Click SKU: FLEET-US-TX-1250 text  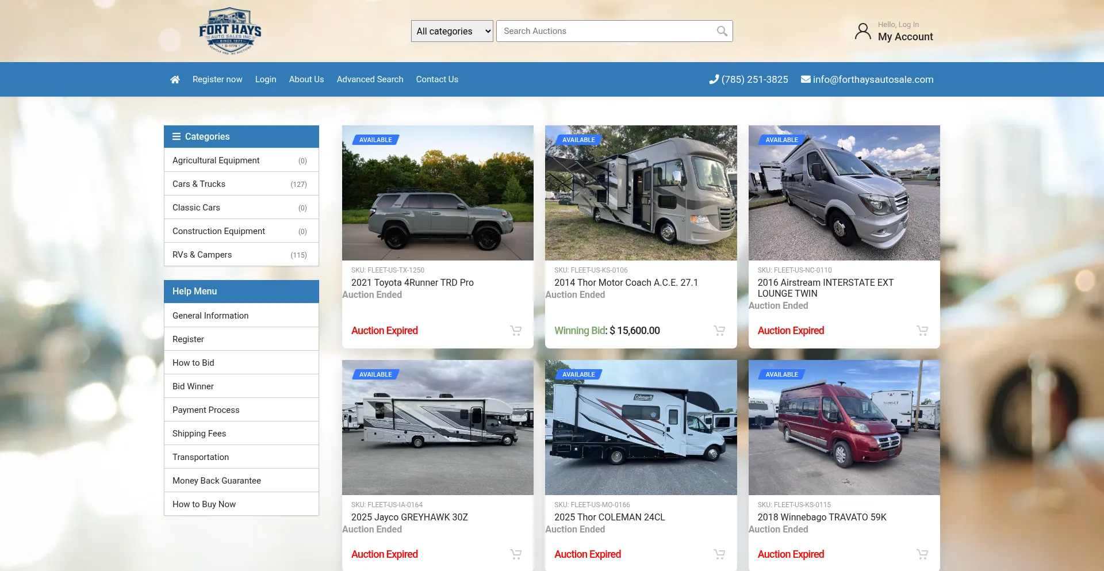388,270
